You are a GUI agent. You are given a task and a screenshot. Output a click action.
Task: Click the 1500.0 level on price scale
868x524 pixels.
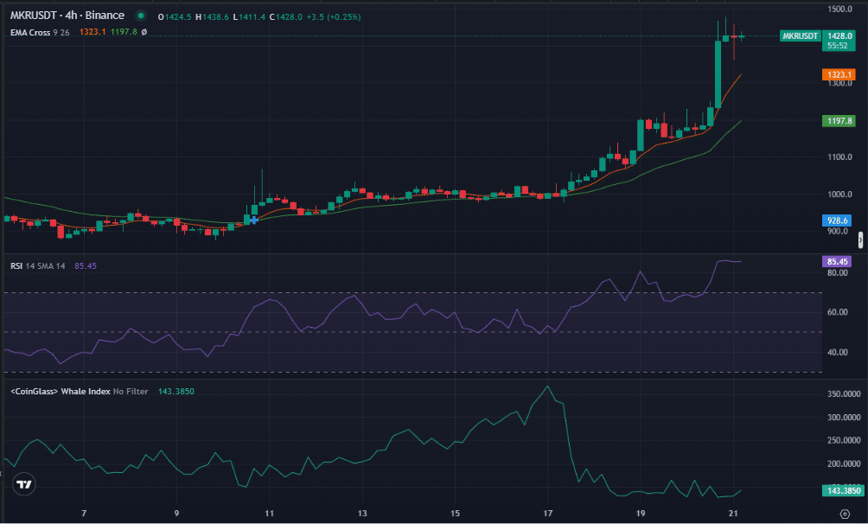pyautogui.click(x=840, y=10)
